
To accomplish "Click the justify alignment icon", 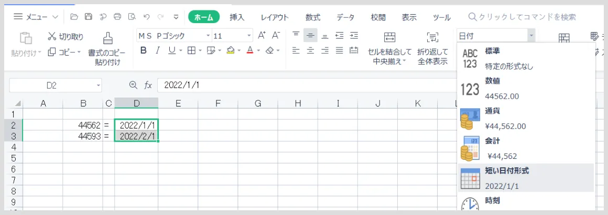I will [340, 50].
